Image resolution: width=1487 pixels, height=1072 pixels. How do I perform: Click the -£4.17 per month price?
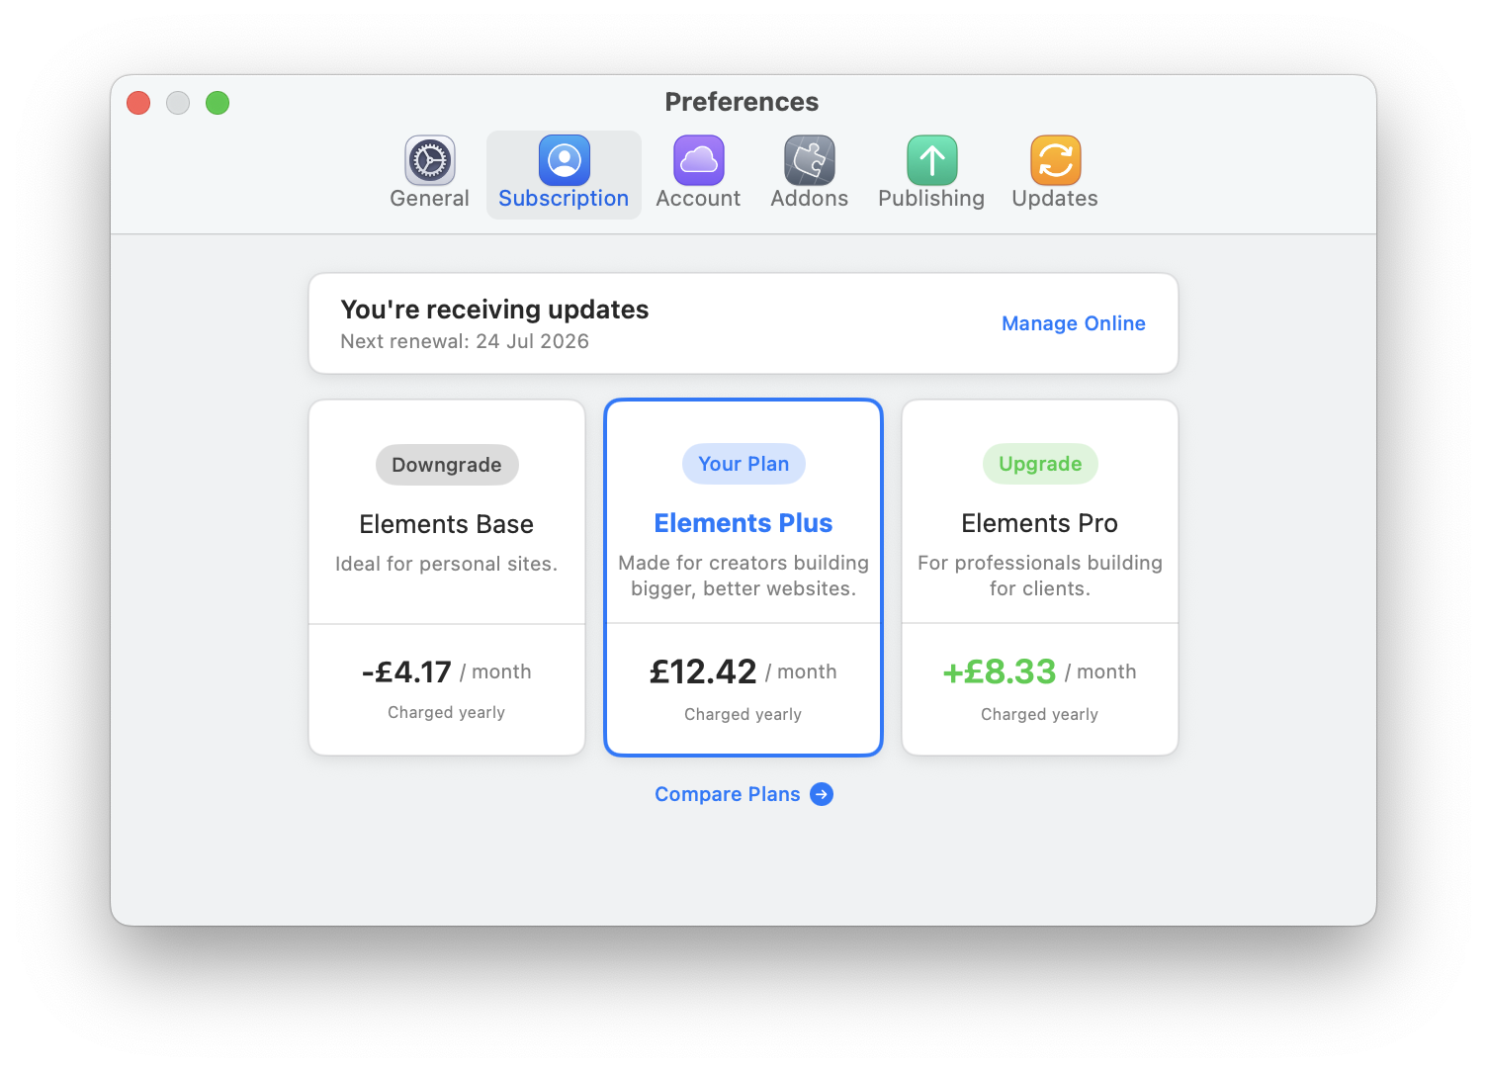click(407, 672)
